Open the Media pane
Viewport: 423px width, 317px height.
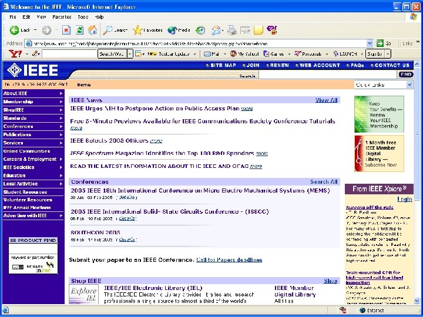tap(179, 30)
